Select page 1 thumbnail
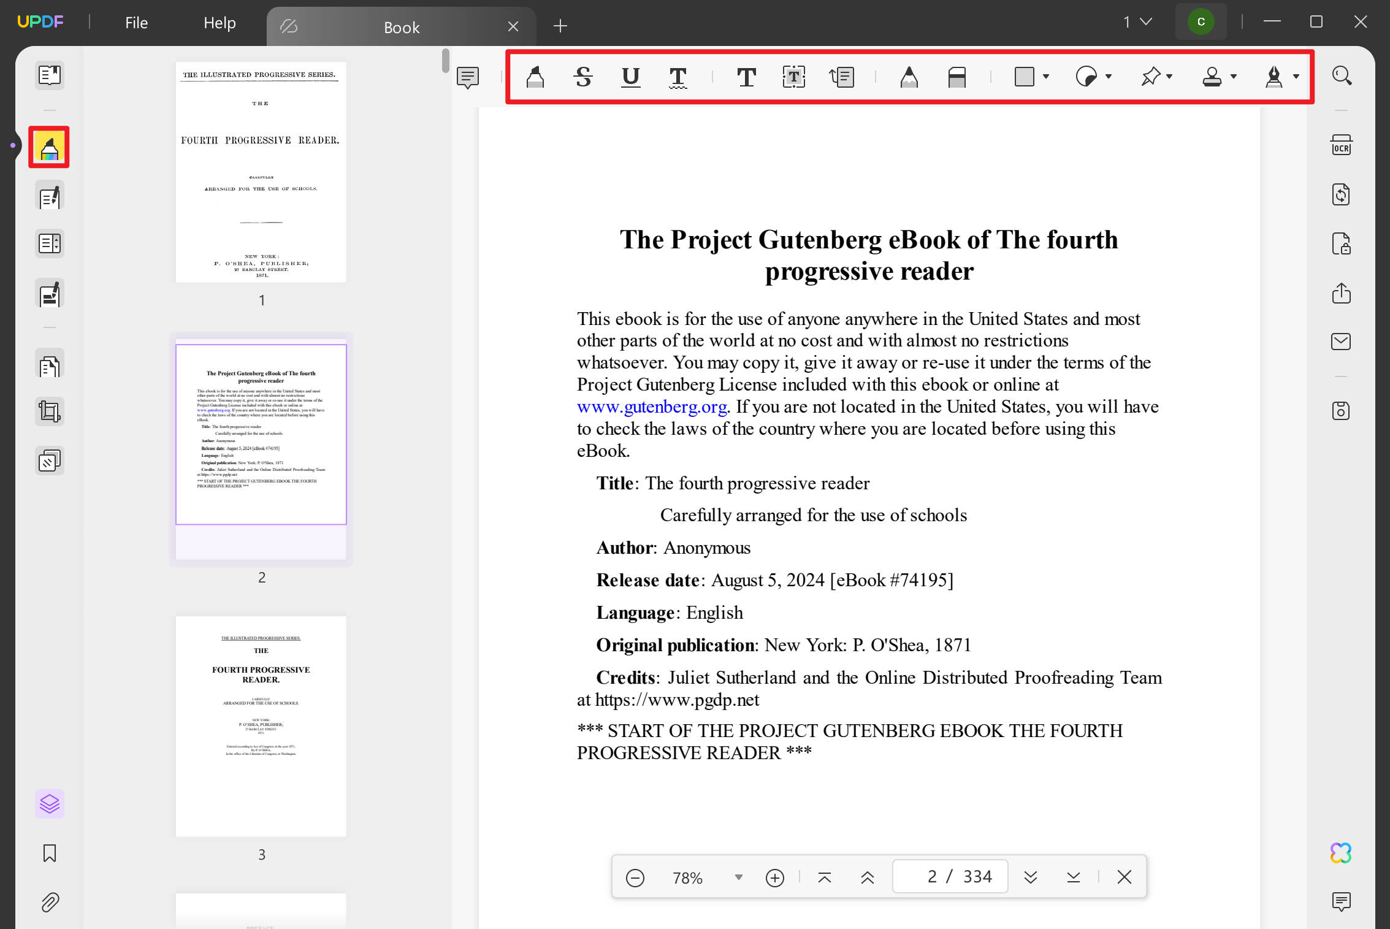 point(261,172)
